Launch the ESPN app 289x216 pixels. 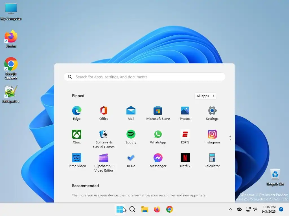coord(185,137)
